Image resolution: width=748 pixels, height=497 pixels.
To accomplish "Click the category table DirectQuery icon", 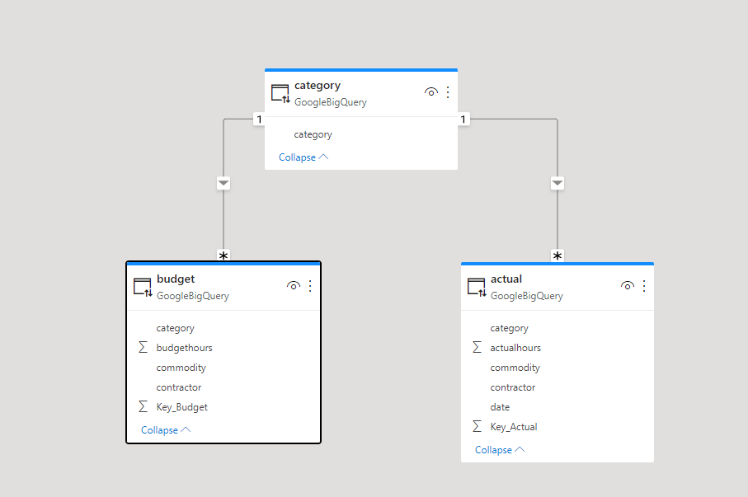I will 280,93.
